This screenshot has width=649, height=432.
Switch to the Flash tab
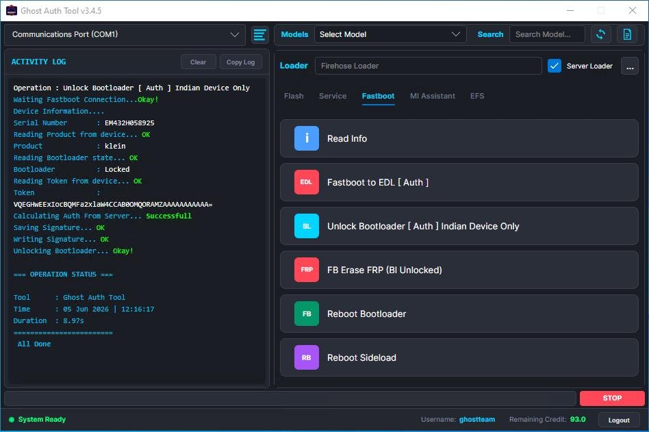(294, 96)
